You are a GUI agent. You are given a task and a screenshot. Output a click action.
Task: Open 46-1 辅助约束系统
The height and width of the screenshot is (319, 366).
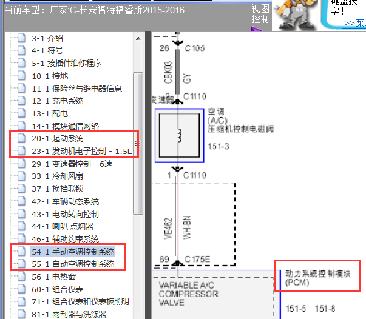[66, 239]
